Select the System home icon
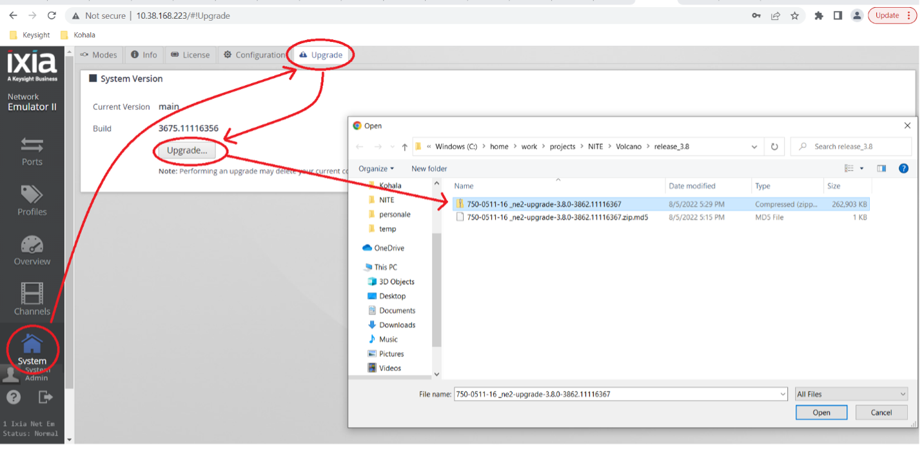This screenshot has height=449, width=922. [32, 349]
